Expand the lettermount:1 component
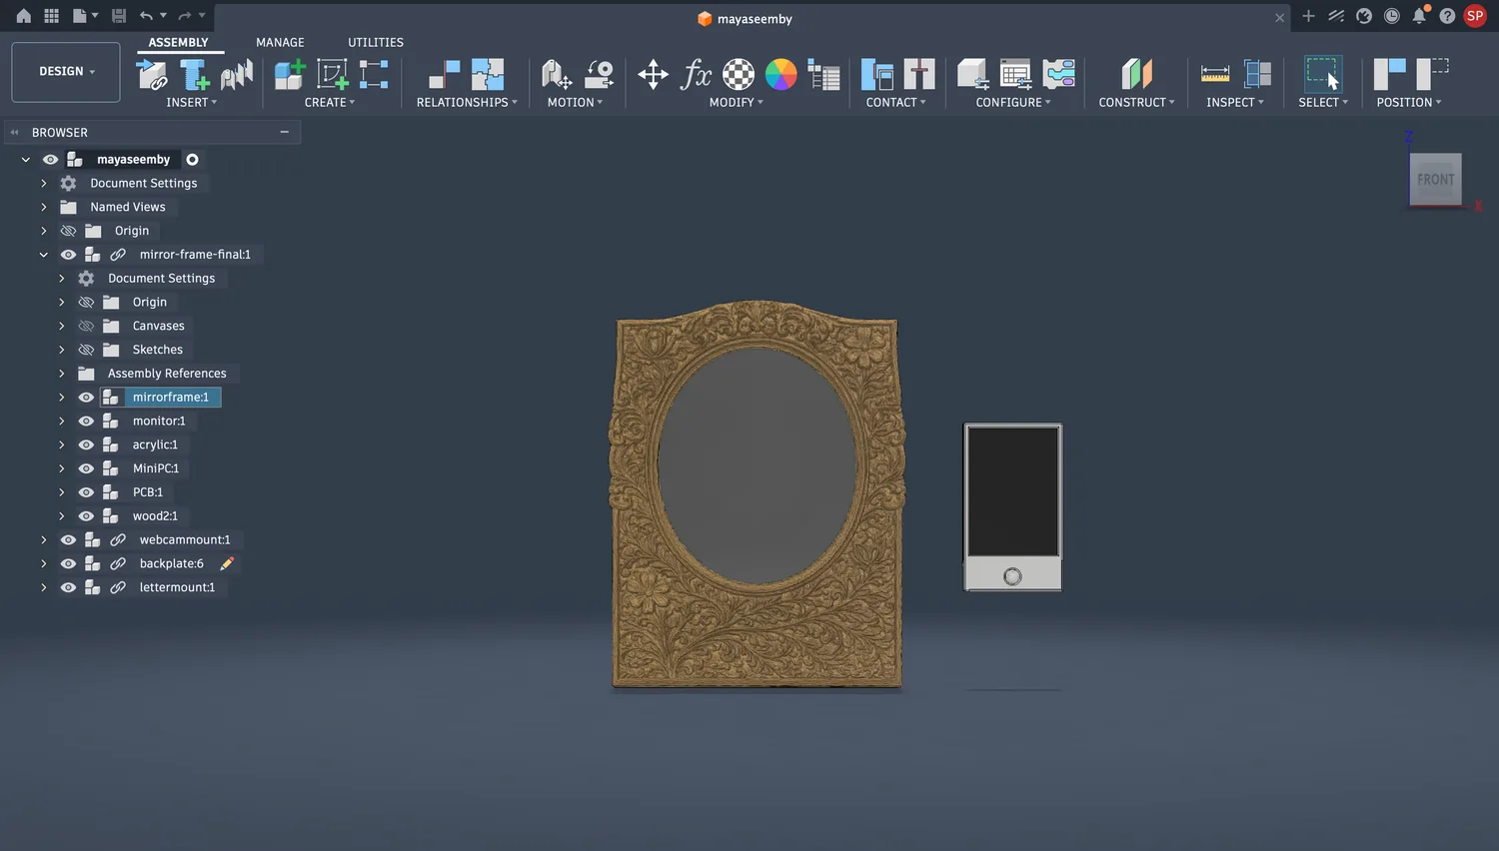The image size is (1499, 851). (x=44, y=587)
